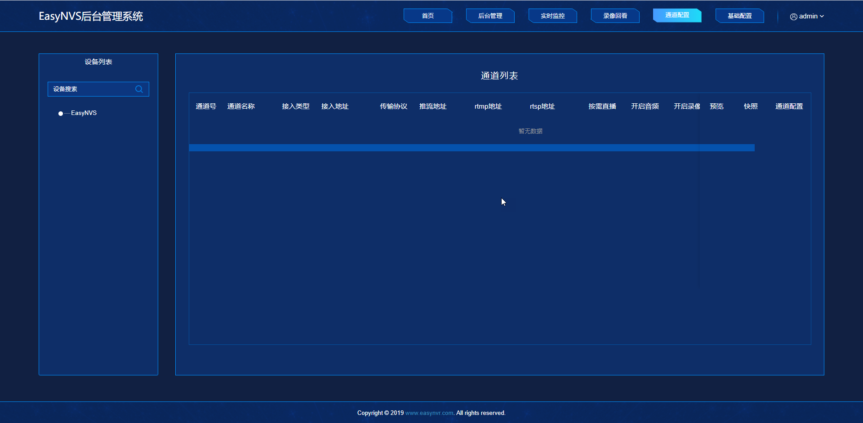863x423 pixels.
Task: Select EasyNVS in the device tree
Action: coord(84,113)
